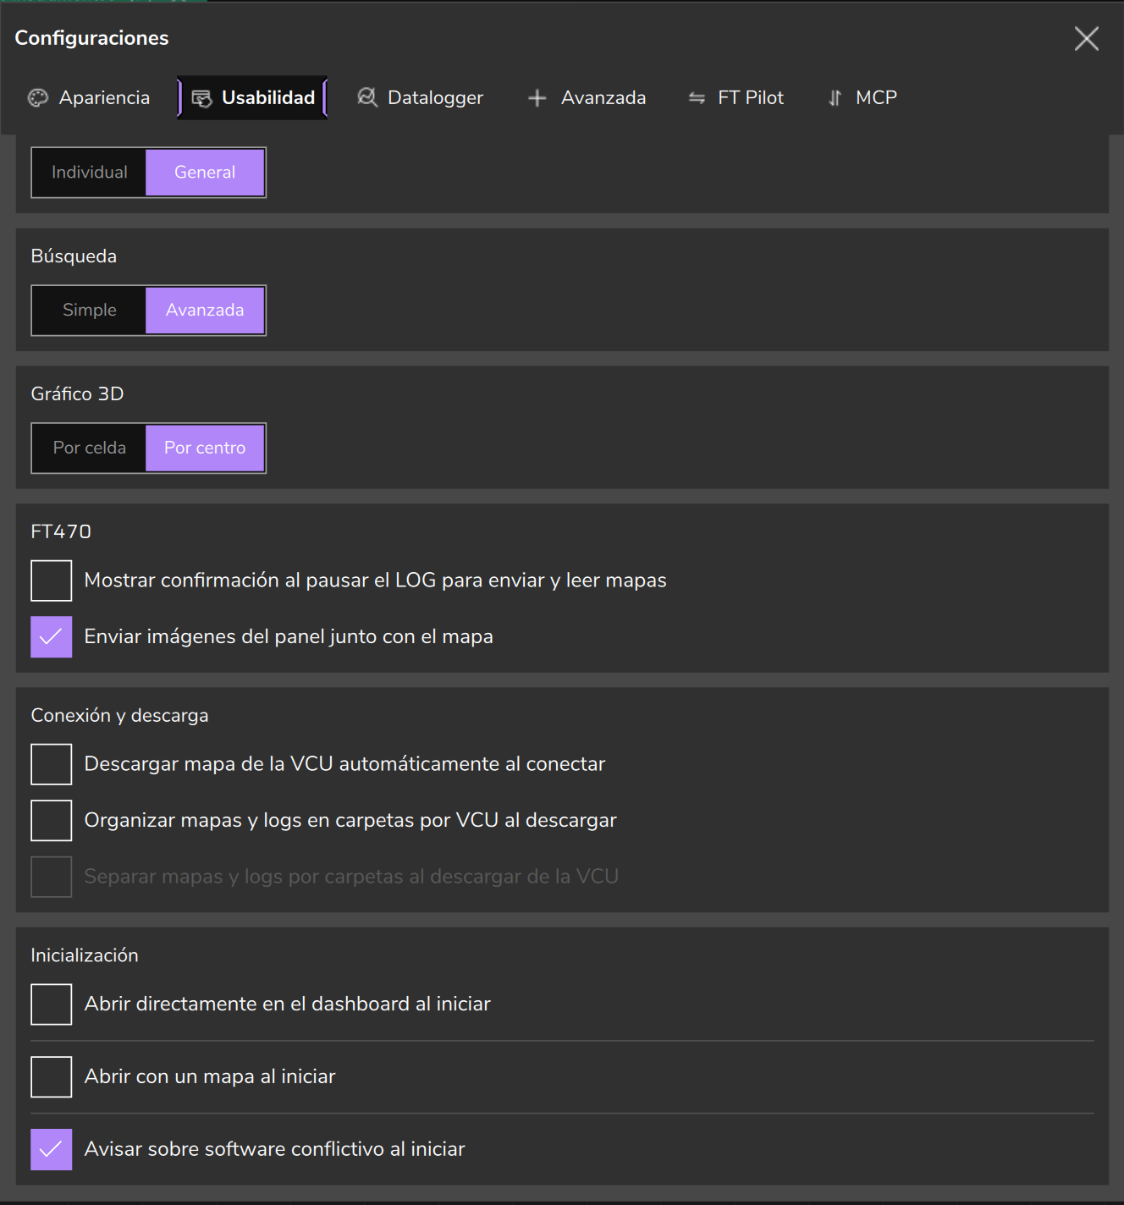Click the FT Pilot arrows icon
This screenshot has height=1205, width=1124.
pos(697,98)
